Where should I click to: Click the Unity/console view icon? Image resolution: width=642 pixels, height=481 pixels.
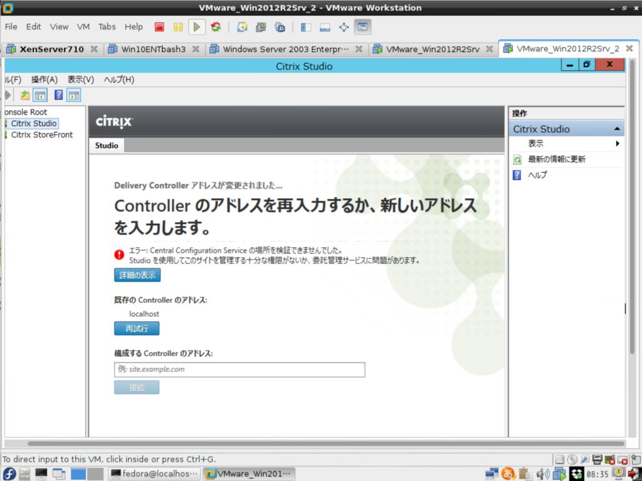pyautogui.click(x=363, y=27)
